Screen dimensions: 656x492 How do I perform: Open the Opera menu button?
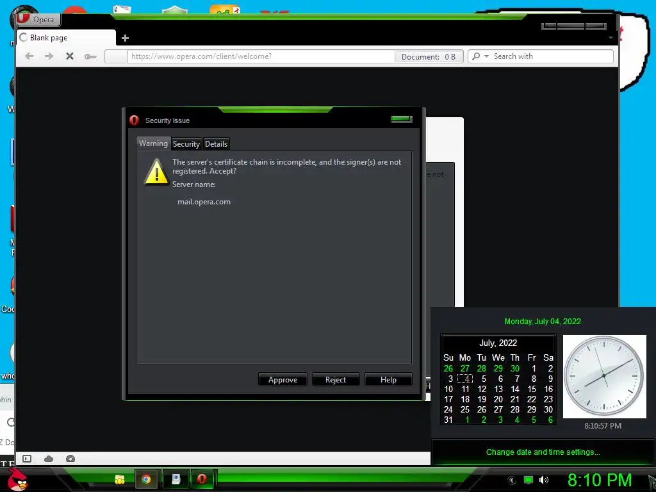[x=39, y=19]
